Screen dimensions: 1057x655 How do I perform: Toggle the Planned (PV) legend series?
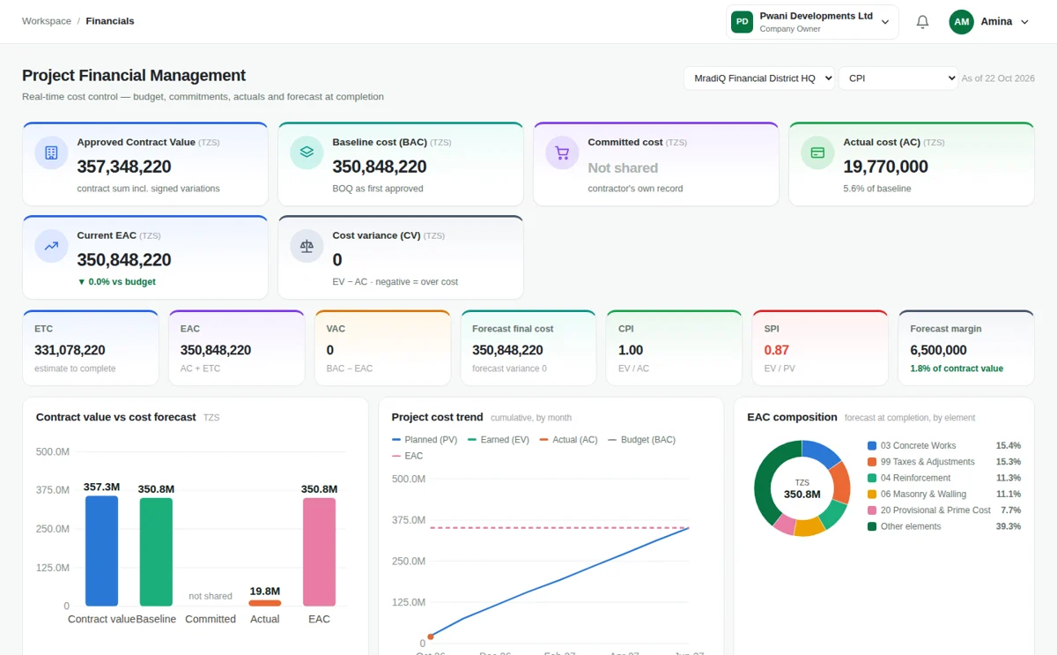425,440
